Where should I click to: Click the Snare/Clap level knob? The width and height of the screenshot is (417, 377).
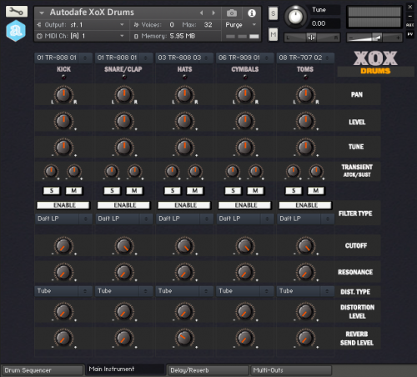click(x=124, y=121)
